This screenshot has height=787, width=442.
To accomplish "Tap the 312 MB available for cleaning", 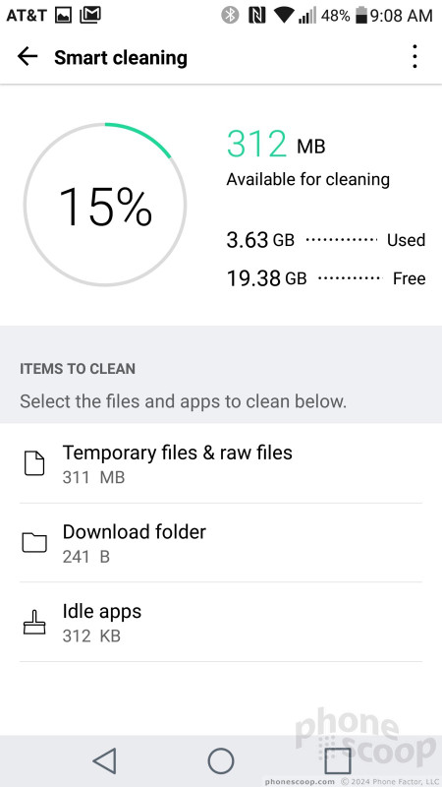I will (x=307, y=158).
